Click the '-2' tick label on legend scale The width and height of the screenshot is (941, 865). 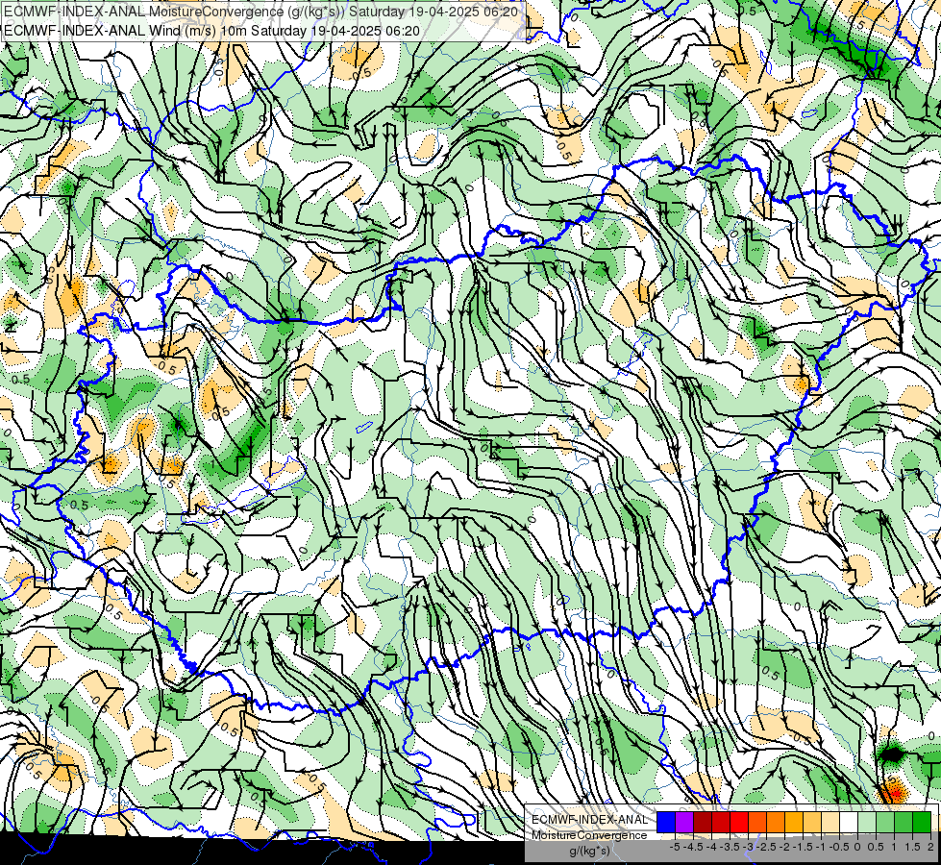(785, 847)
